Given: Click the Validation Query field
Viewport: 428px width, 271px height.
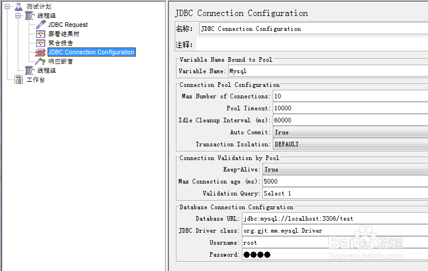Looking at the screenshot, I should [x=345, y=193].
